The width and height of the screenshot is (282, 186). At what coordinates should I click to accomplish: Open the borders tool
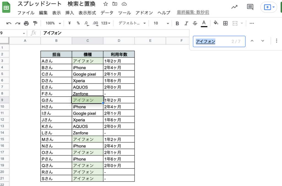coord(225,23)
